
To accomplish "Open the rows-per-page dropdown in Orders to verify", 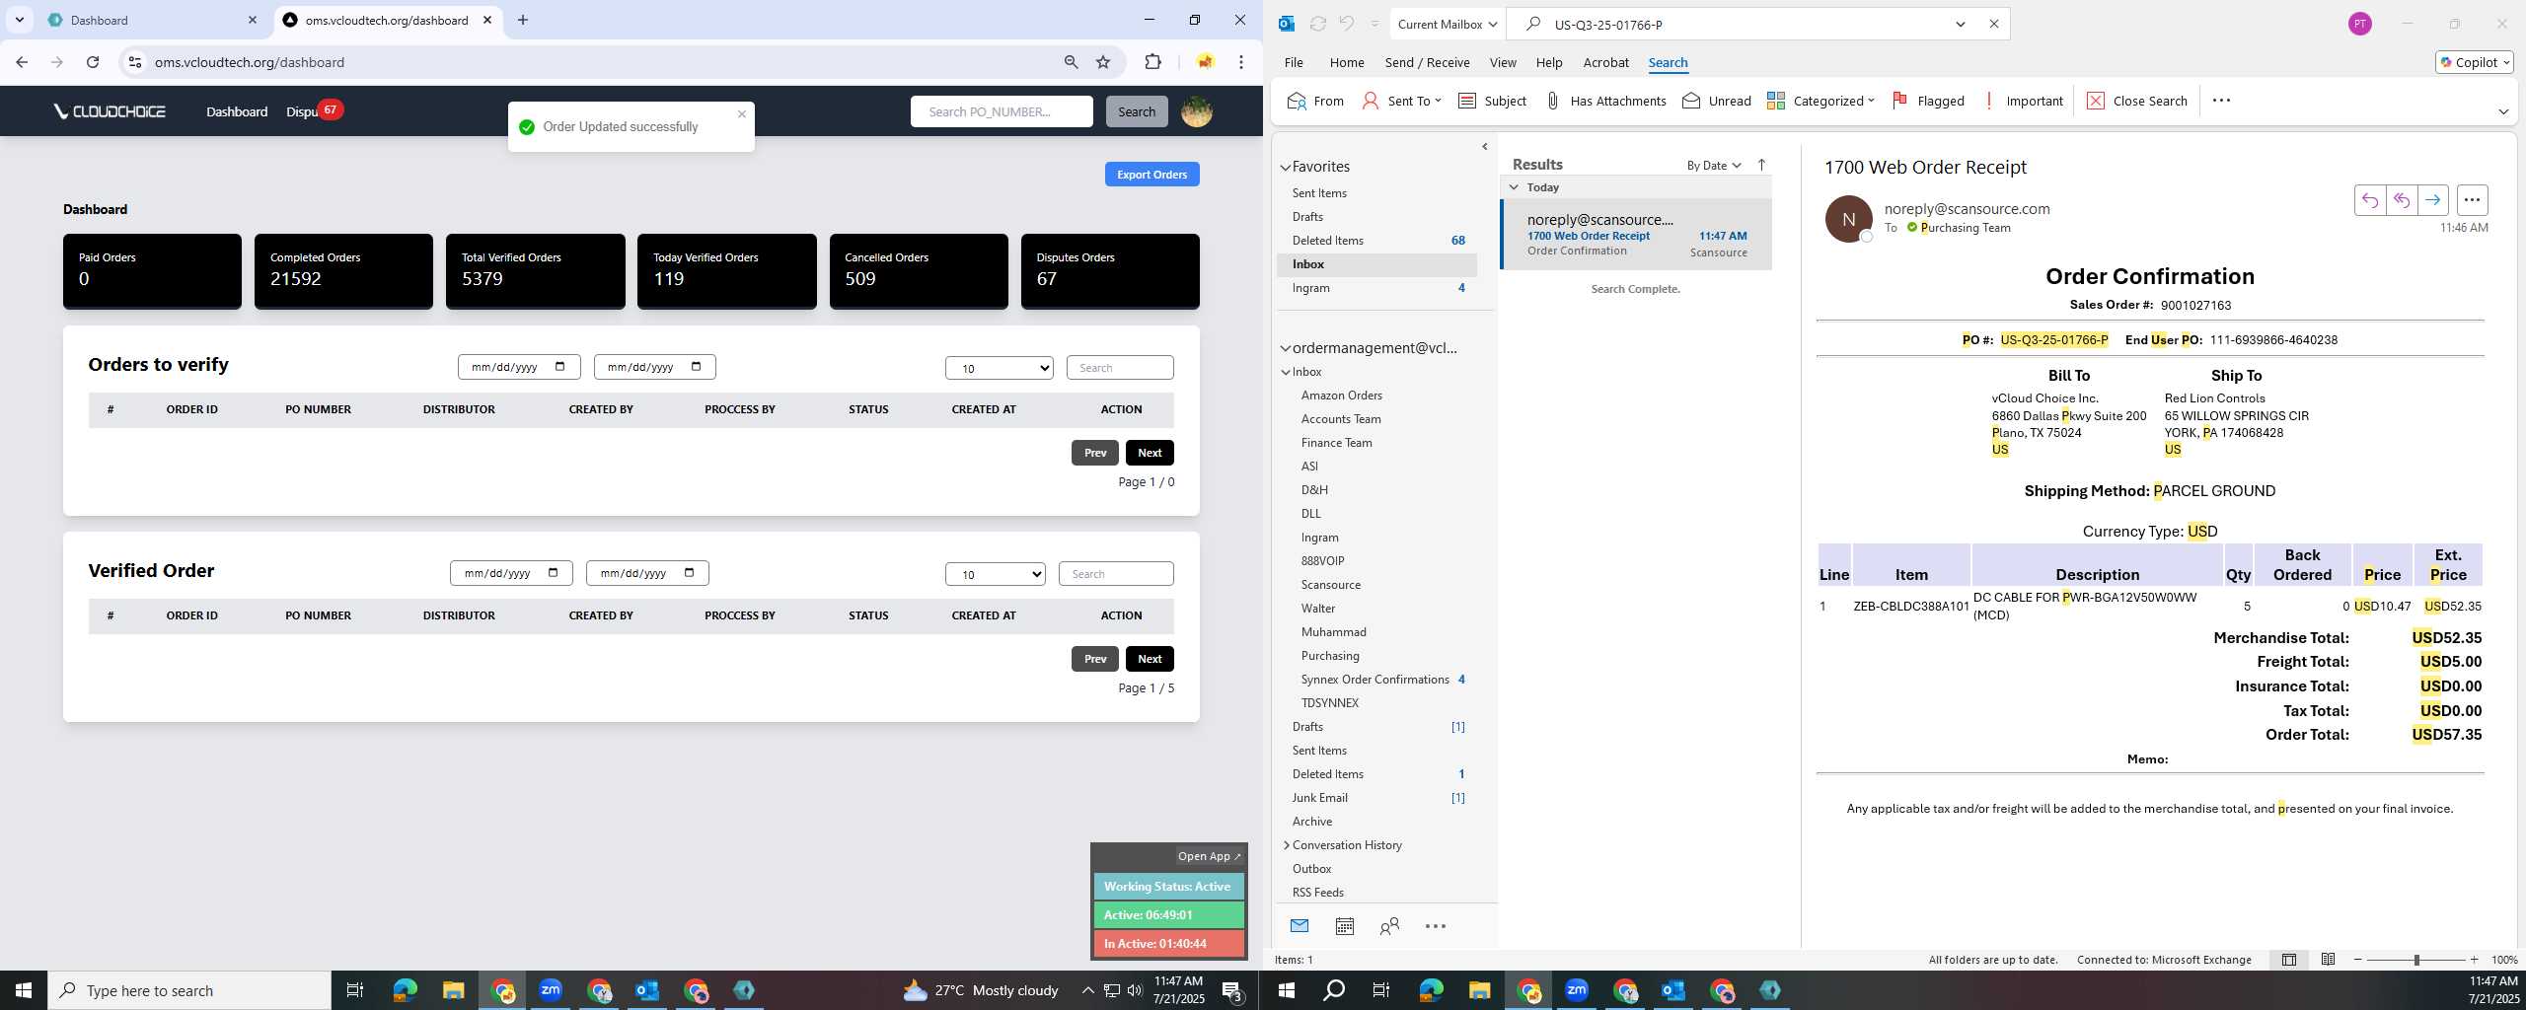I will click(1000, 368).
